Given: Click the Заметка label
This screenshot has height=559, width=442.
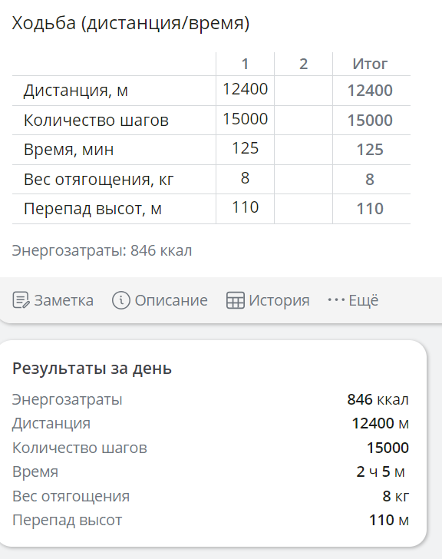Looking at the screenshot, I should [64, 300].
